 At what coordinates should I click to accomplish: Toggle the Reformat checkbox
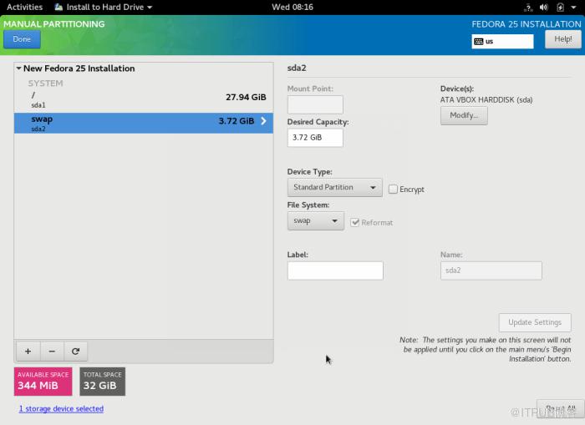[x=355, y=223]
